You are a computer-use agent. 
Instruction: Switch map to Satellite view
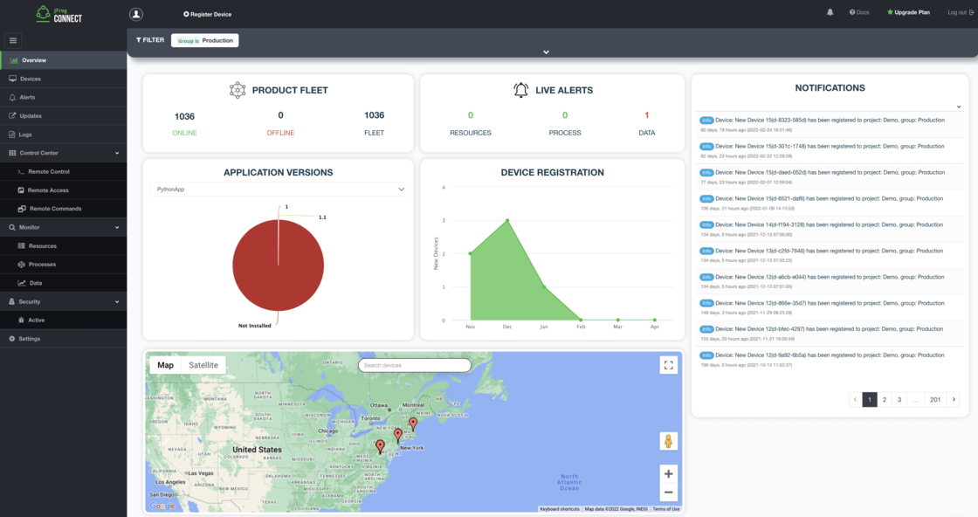[203, 365]
